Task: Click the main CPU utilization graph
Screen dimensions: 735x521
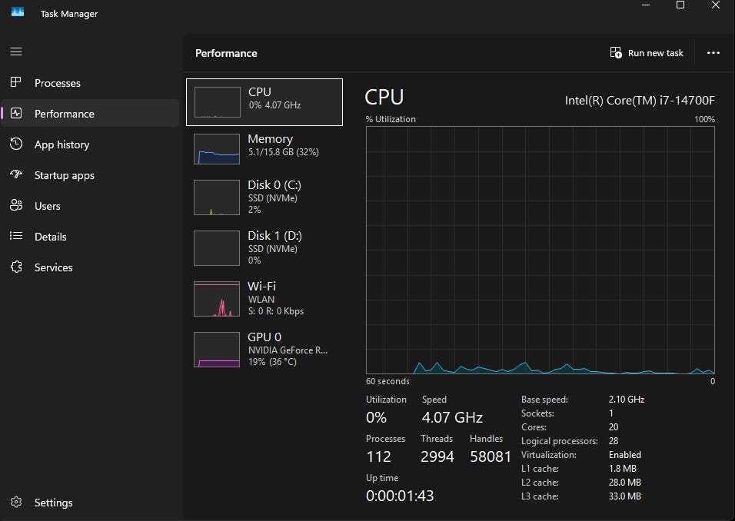Action: click(x=540, y=250)
